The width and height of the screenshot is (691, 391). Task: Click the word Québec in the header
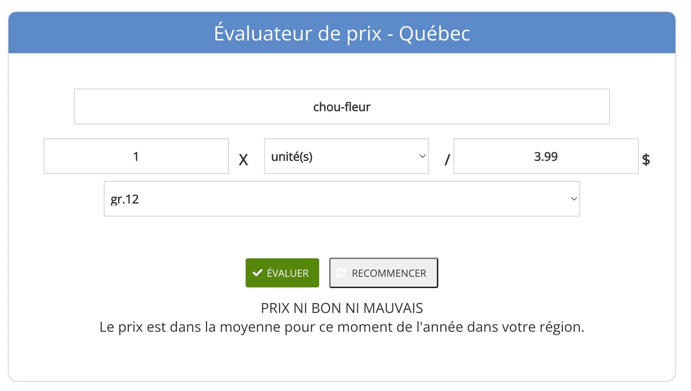(x=434, y=34)
